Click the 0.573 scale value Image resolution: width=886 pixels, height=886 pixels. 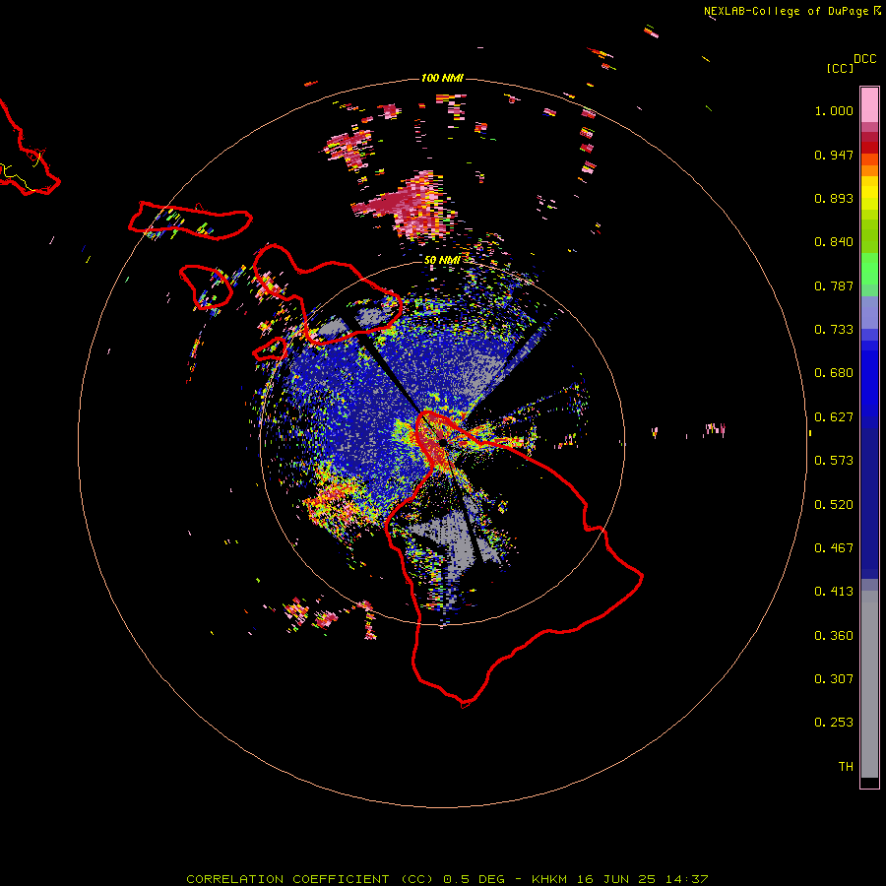point(834,461)
